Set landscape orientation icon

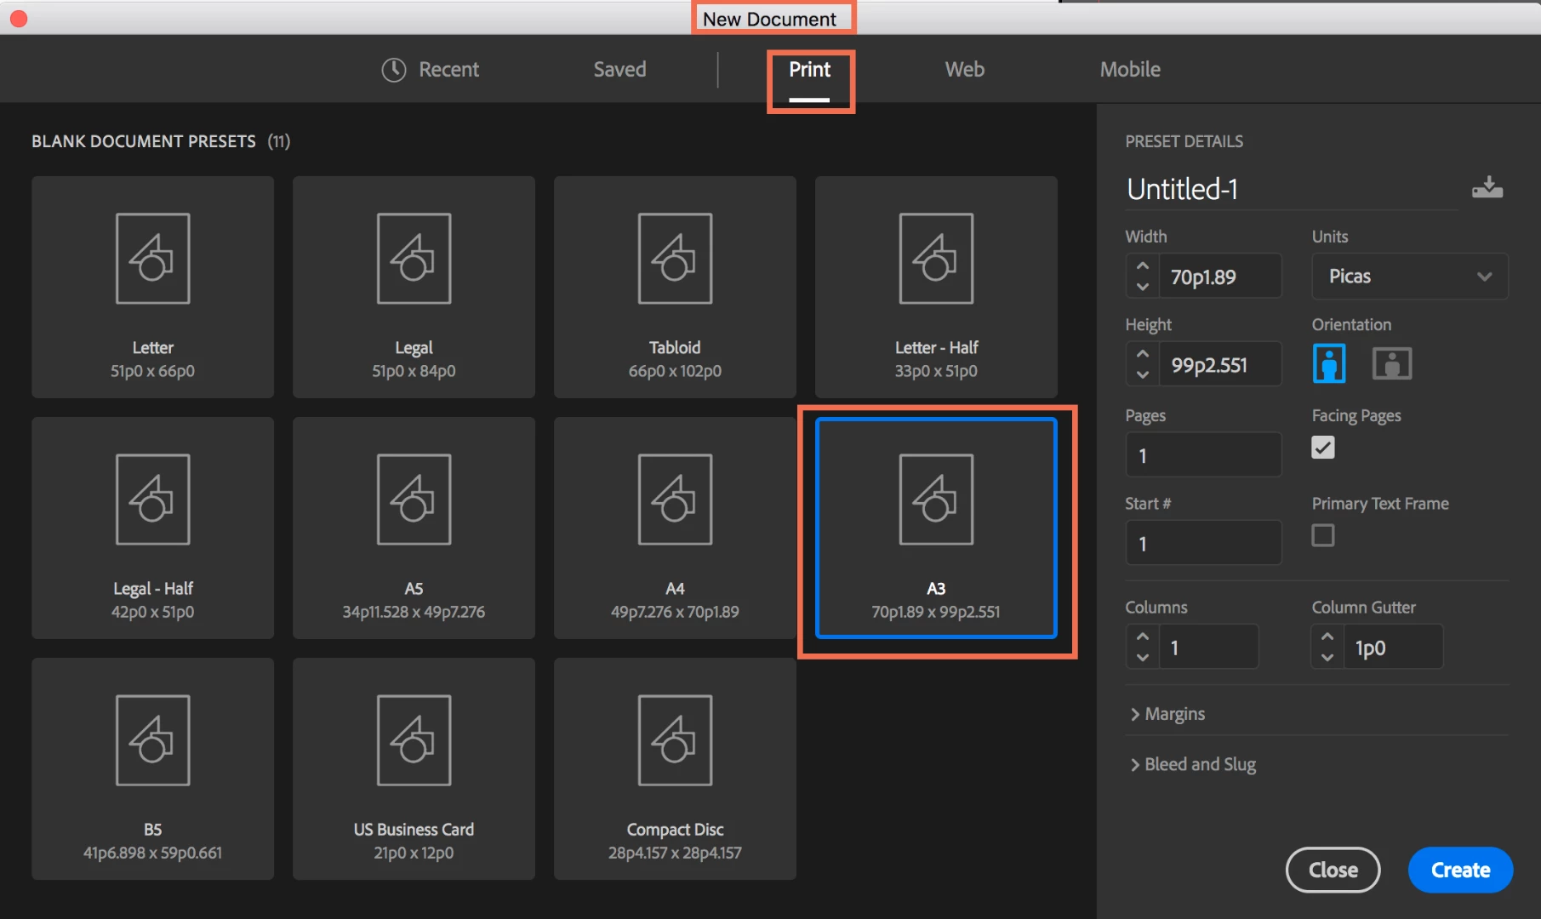(1392, 363)
